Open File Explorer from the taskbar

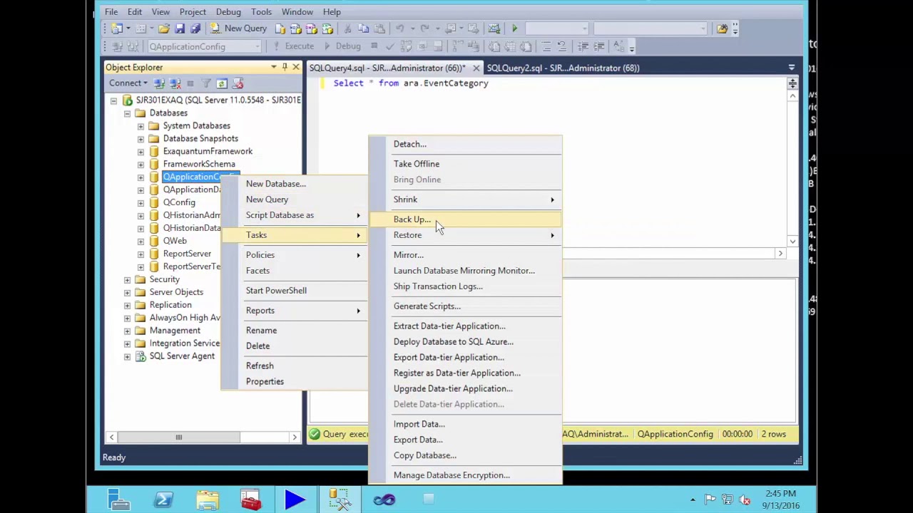(208, 499)
